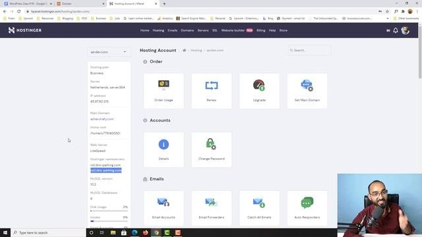
Task: Expand the azidev.com domain dropdown
Action: point(109,52)
